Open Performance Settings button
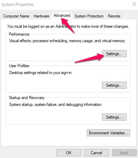138x158 pixels. tap(114, 53)
